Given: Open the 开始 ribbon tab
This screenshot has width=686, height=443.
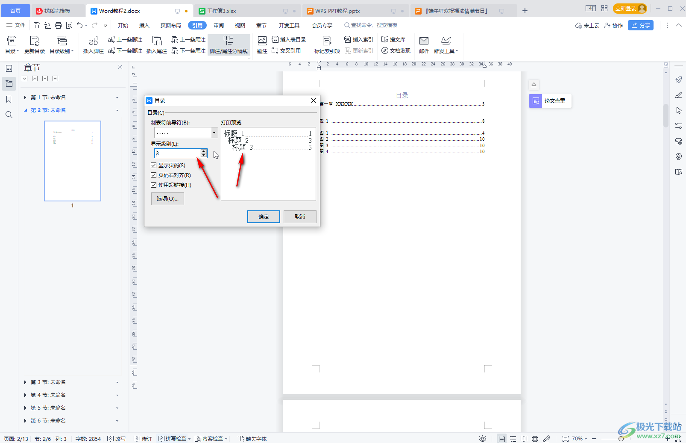Looking at the screenshot, I should (123, 26).
